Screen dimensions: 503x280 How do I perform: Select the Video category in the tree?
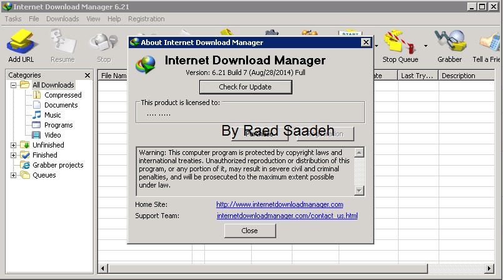pyautogui.click(x=52, y=135)
